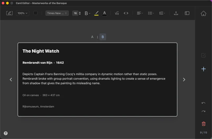212x139 pixels.
Task: Open the line spacing dropdown
Action: click(x=162, y=13)
